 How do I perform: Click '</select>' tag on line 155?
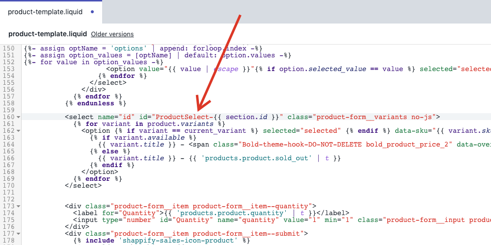click(108, 82)
